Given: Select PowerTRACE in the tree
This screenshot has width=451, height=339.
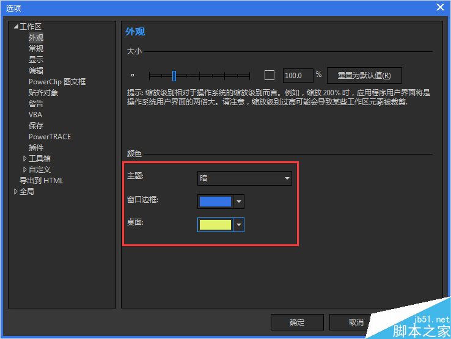Looking at the screenshot, I should (x=50, y=137).
